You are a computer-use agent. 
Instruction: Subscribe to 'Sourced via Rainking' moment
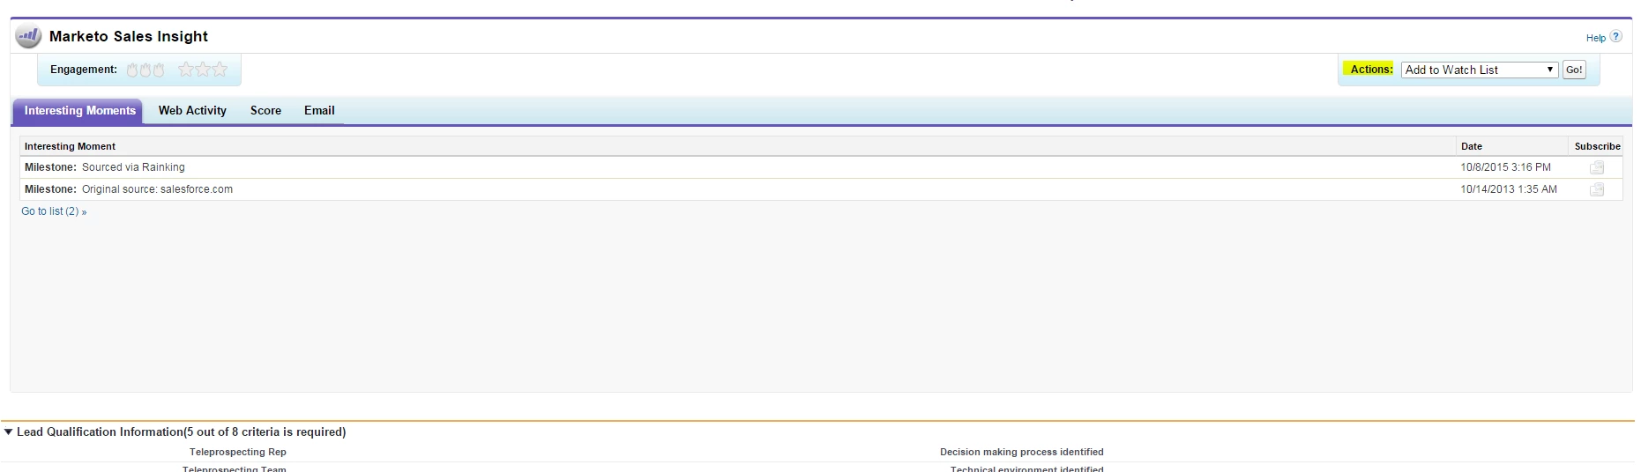coord(1596,167)
